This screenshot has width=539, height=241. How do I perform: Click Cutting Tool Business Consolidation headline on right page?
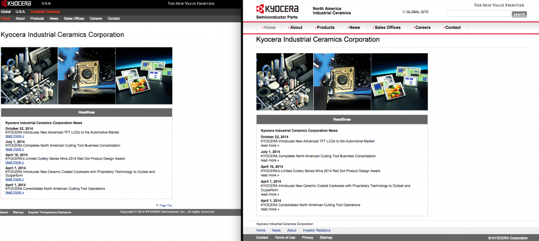click(x=318, y=156)
